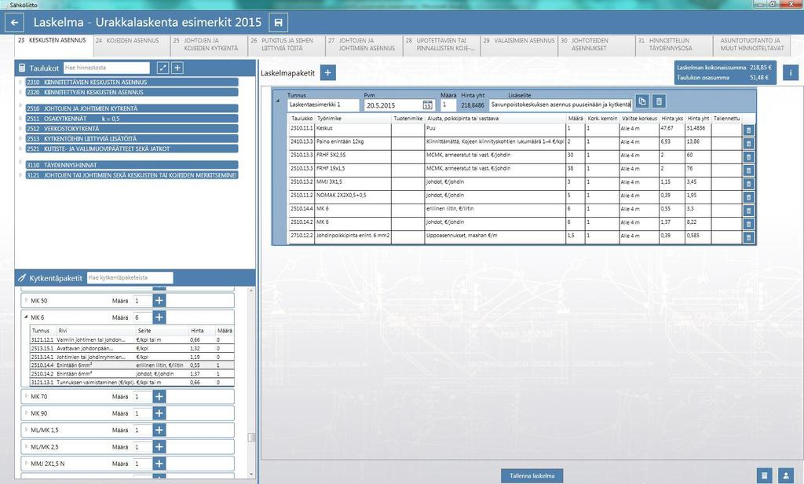Select the 2513.15.1 Avattavan johdonpään row

pyautogui.click(x=132, y=349)
